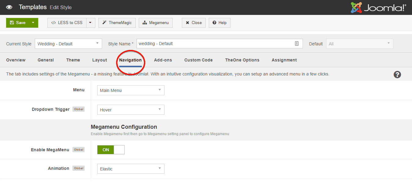Open the Assignment tab

(284, 60)
